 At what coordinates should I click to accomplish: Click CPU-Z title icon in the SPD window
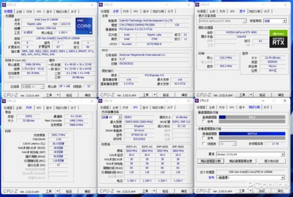pyautogui.click(x=101, y=101)
